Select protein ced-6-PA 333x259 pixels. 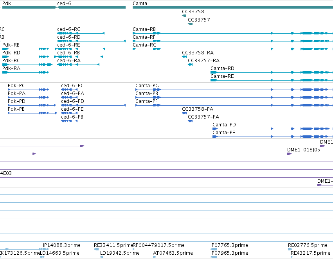click(69, 97)
